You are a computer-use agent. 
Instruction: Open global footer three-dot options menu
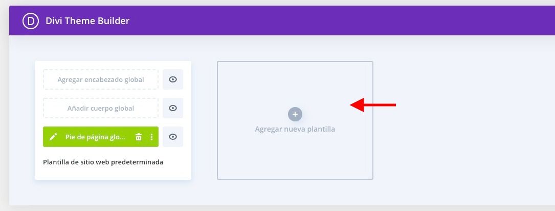coord(151,137)
